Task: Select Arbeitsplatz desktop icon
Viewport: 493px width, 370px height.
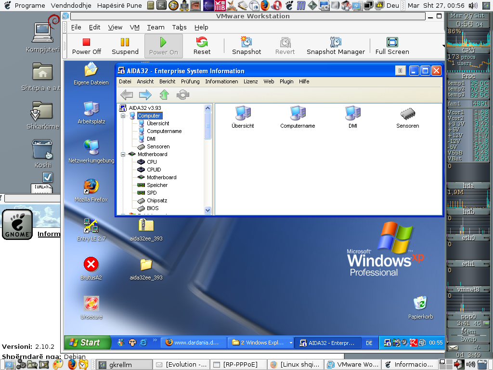Action: pyautogui.click(x=91, y=113)
